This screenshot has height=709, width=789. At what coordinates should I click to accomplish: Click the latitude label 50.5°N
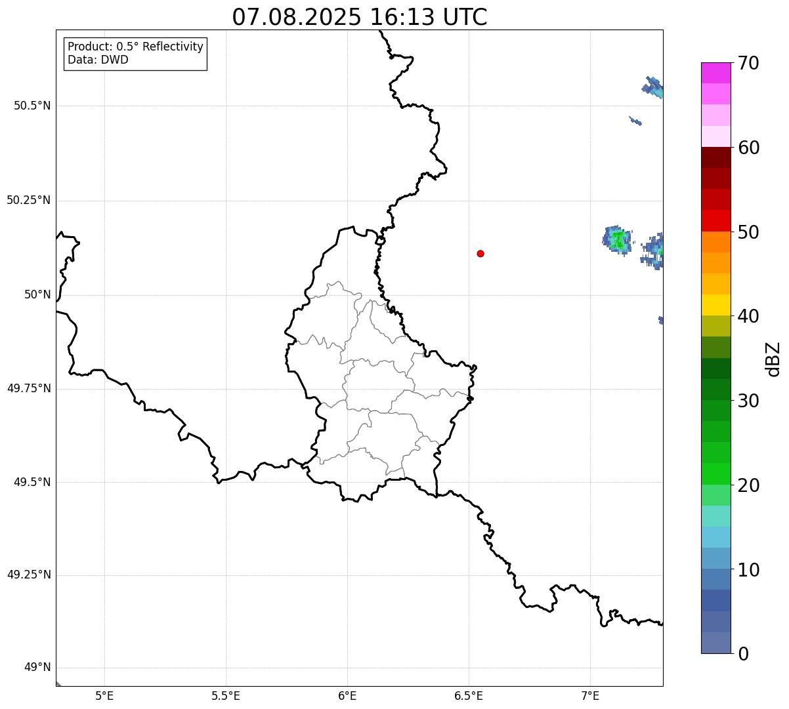(32, 106)
